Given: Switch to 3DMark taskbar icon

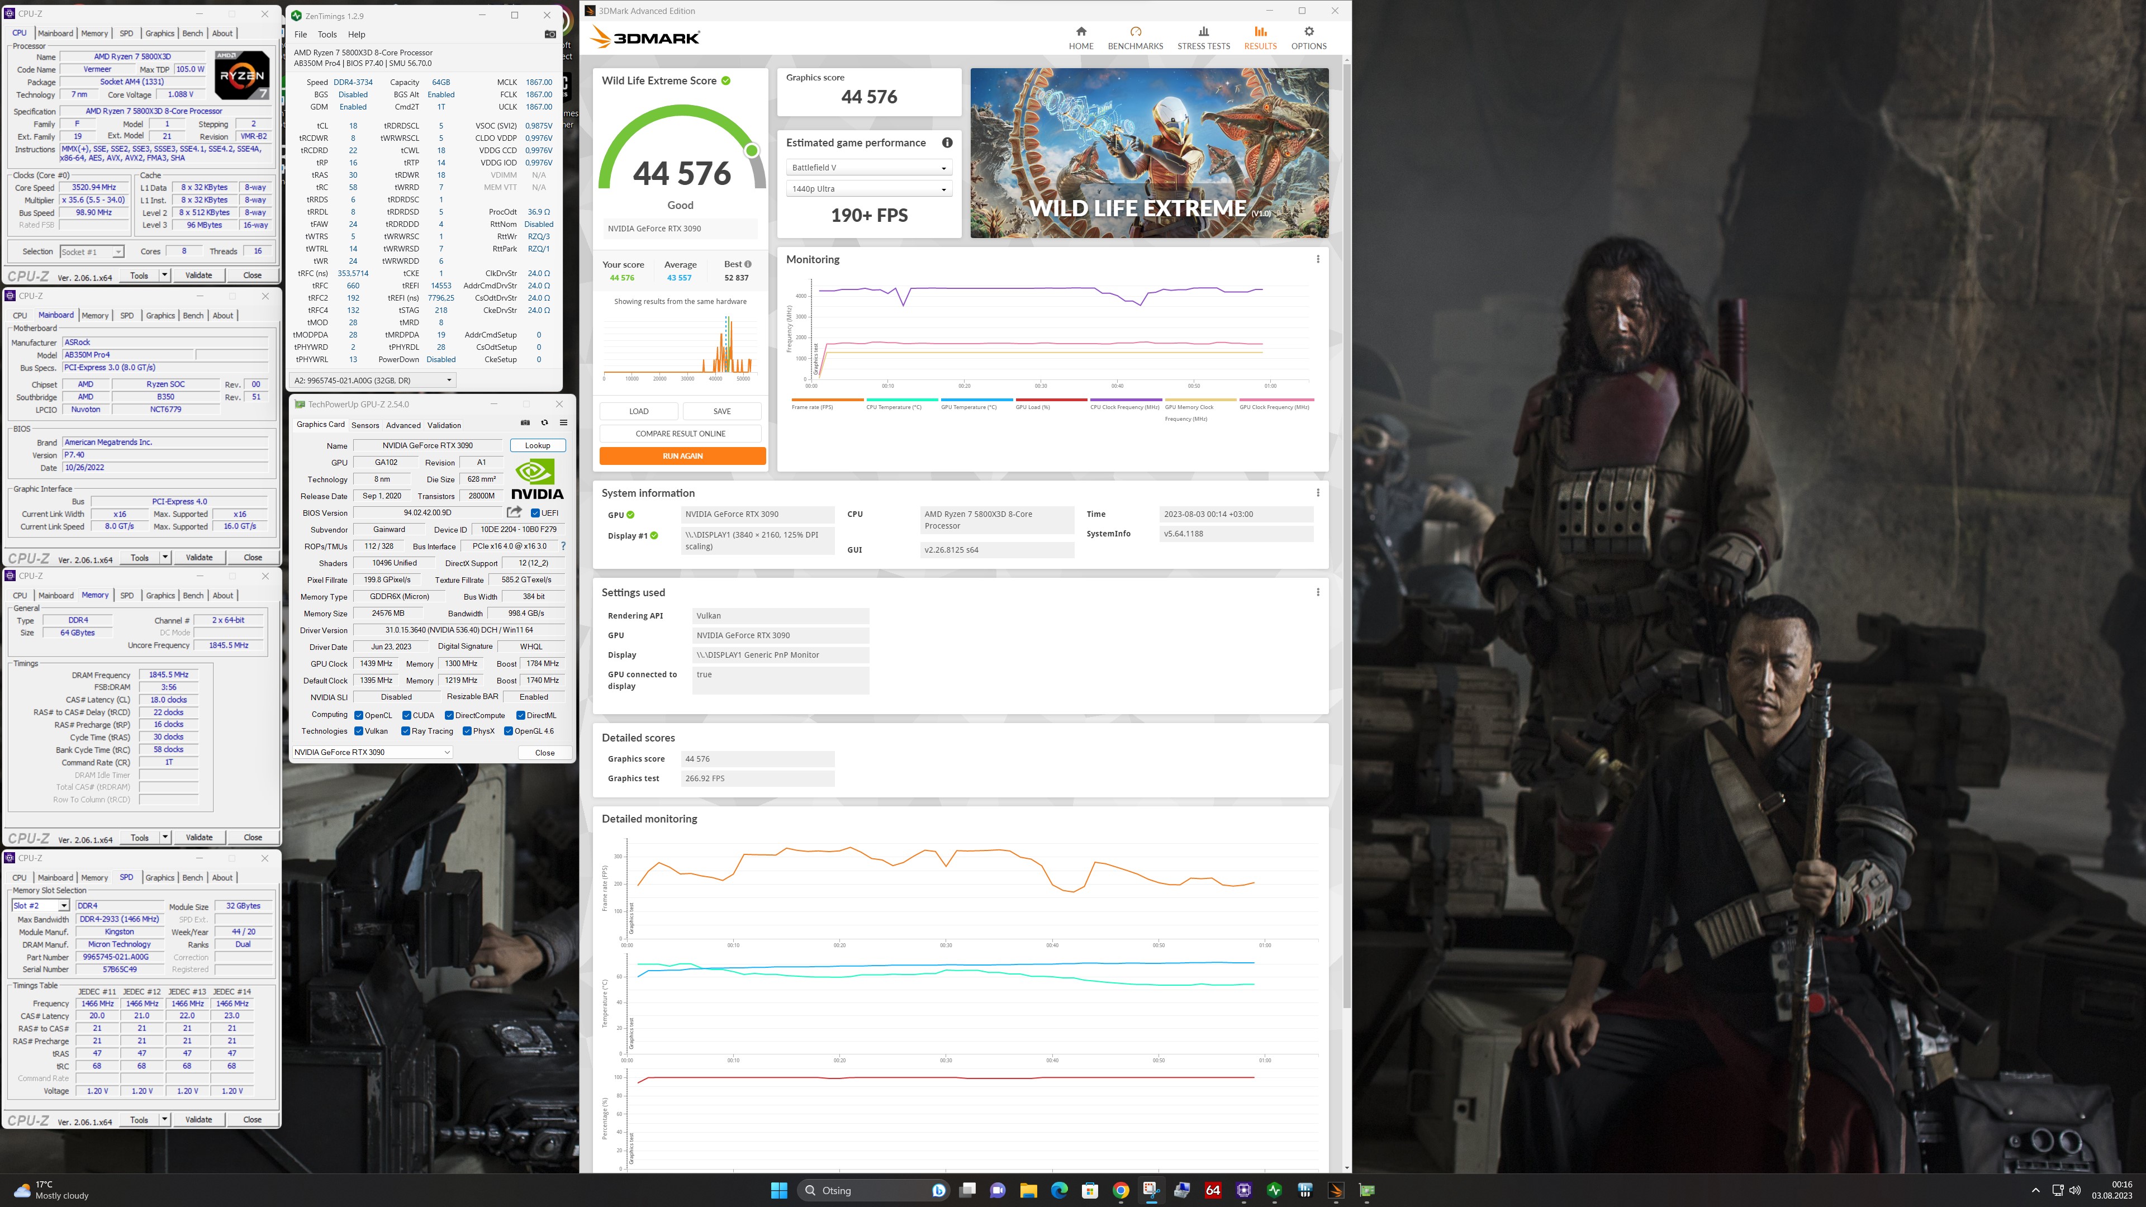Looking at the screenshot, I should (x=1336, y=1190).
